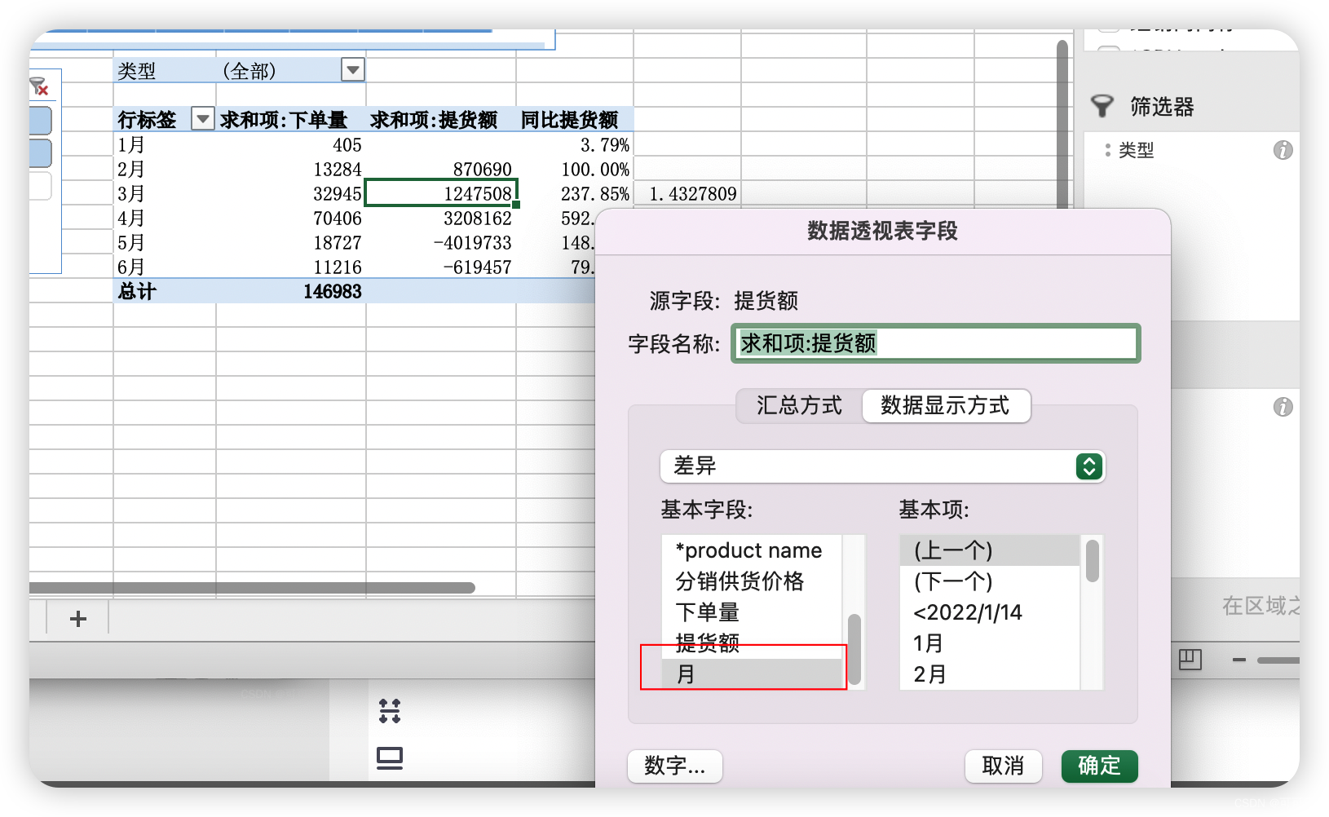Select cell 870690 in 2月 row

tap(441, 170)
